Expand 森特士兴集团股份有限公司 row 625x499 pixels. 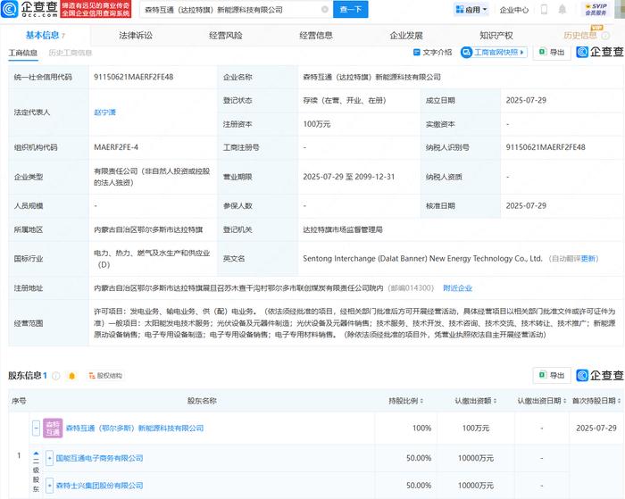[49, 486]
